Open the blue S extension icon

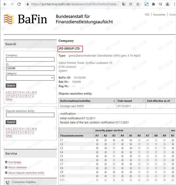(x=146, y=4)
